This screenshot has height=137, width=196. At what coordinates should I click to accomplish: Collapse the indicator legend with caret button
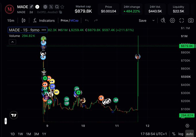point(12,42)
